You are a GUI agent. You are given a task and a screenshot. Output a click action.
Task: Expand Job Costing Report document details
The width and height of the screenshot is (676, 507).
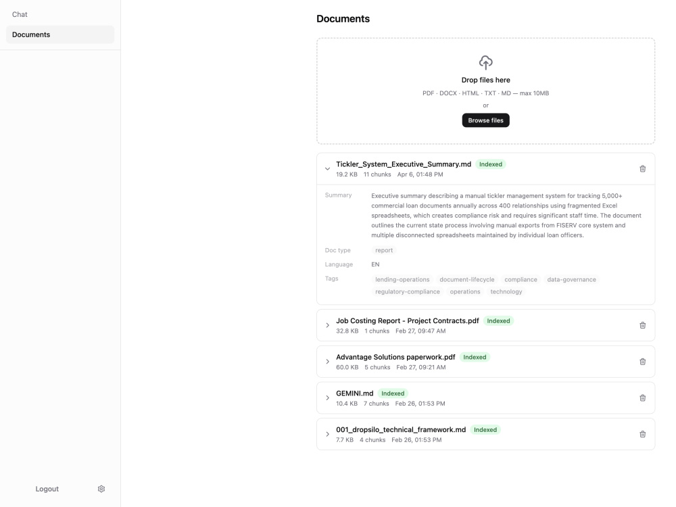[x=327, y=325]
